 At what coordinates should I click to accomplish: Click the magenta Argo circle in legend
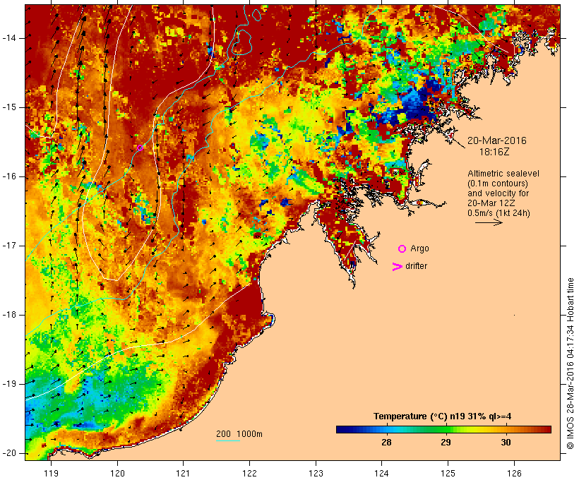(x=402, y=249)
